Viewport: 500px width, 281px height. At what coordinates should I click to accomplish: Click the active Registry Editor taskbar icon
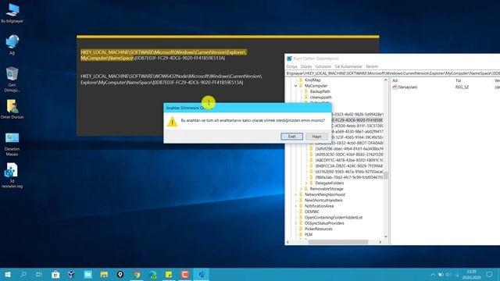(202, 274)
